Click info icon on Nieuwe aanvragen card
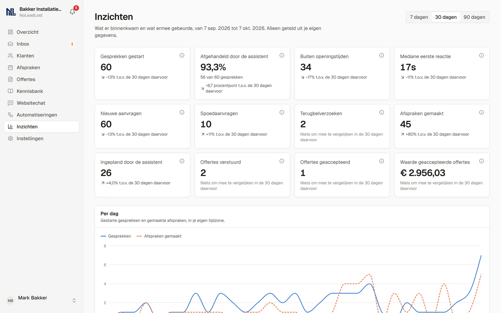501x313 pixels. point(182,112)
